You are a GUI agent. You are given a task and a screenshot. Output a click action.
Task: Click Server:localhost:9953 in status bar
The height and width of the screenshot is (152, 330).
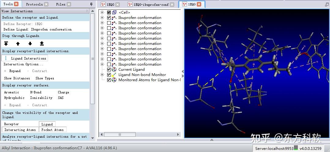tap(274, 148)
